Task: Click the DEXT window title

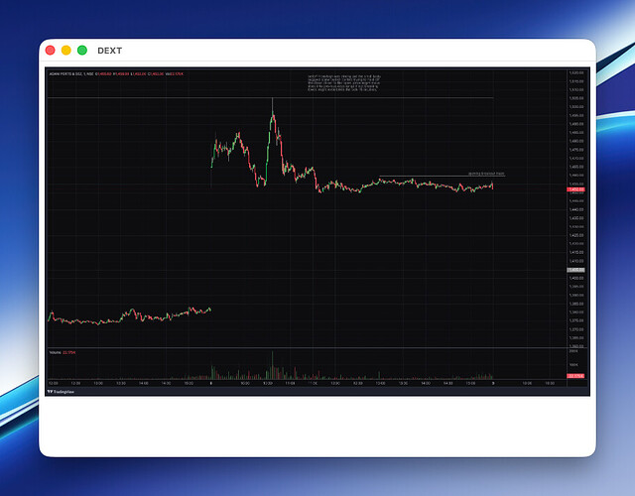Action: pyautogui.click(x=109, y=50)
